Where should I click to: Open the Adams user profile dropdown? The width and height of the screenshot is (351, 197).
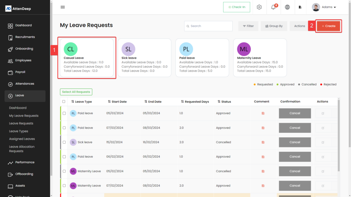click(x=324, y=7)
